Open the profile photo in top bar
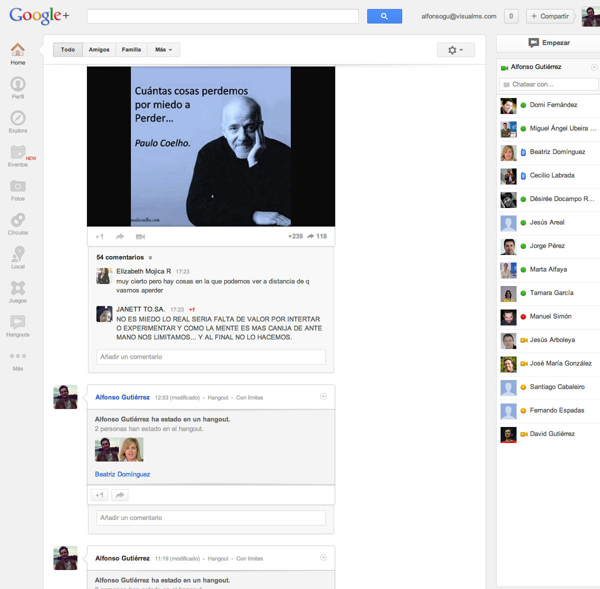 coord(591,16)
